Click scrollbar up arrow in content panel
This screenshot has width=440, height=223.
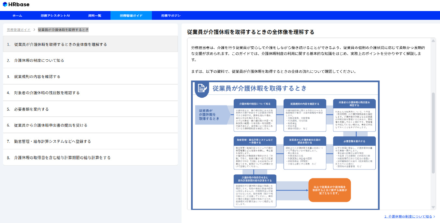(x=433, y=41)
